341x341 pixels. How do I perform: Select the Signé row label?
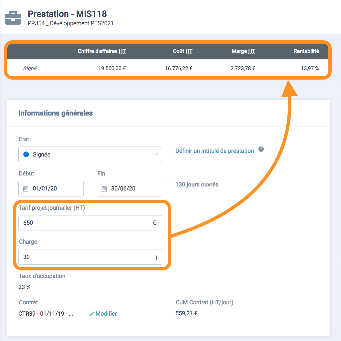[30, 68]
